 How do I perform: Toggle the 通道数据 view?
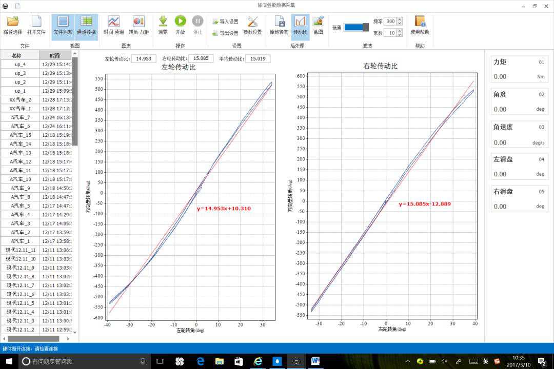[x=86, y=22]
